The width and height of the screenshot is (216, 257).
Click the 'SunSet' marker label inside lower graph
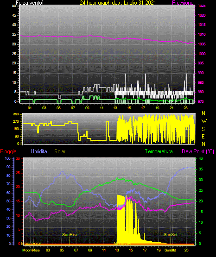171,235
